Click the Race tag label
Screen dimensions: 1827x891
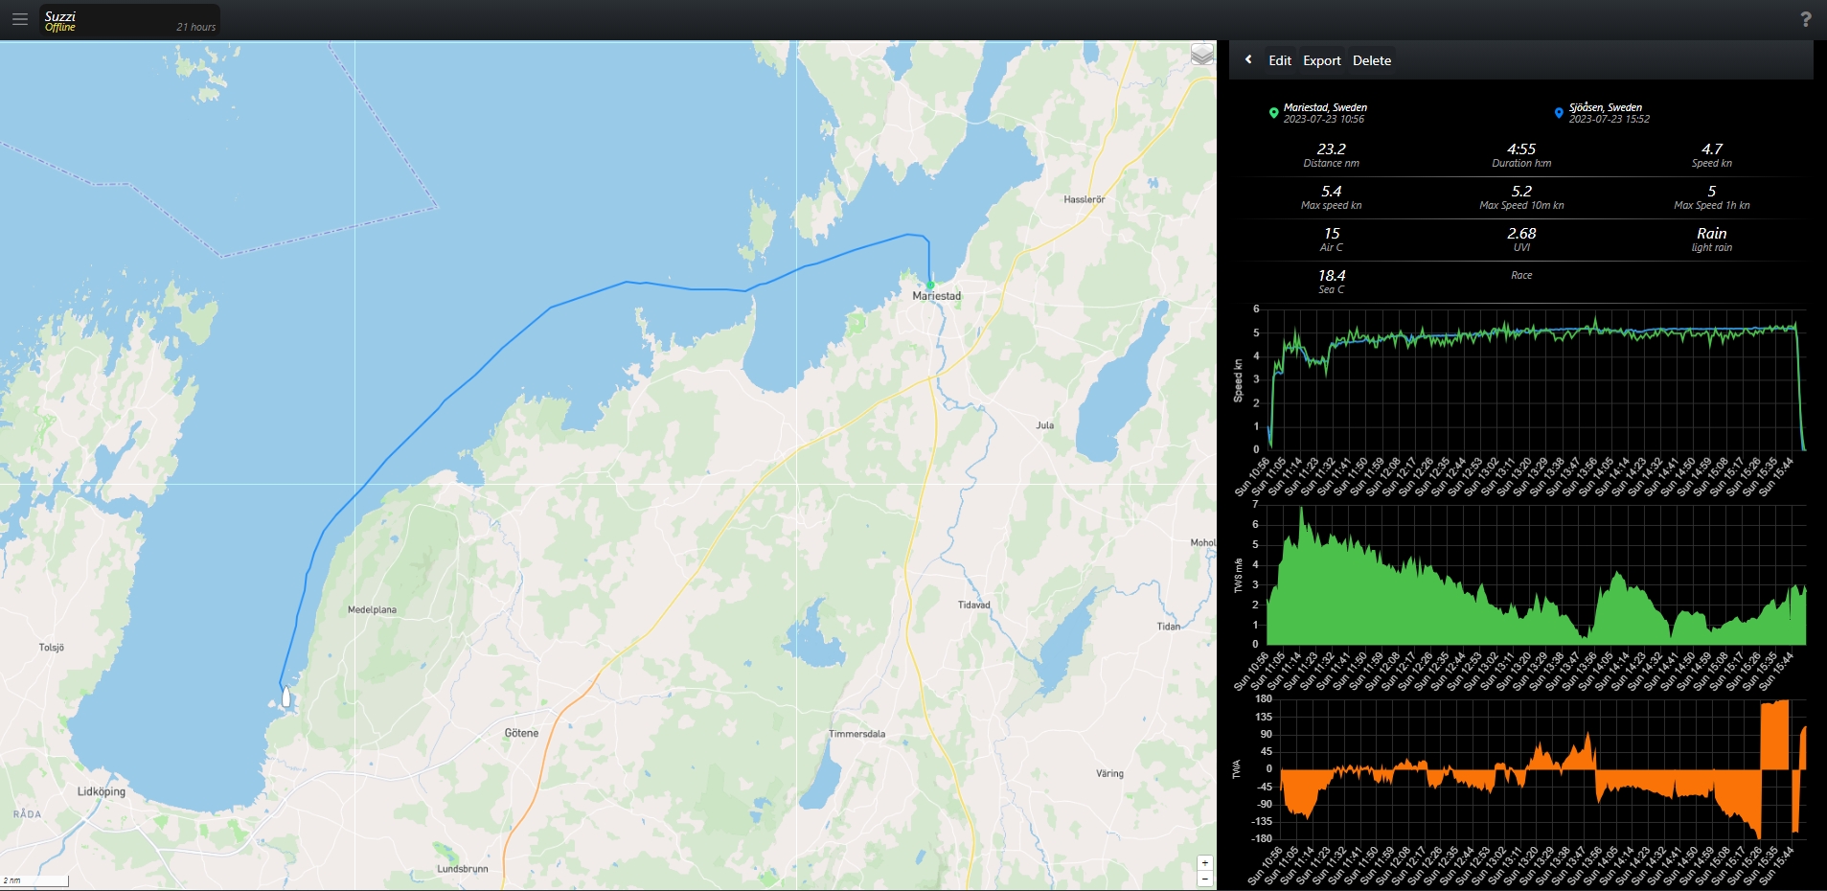point(1520,276)
